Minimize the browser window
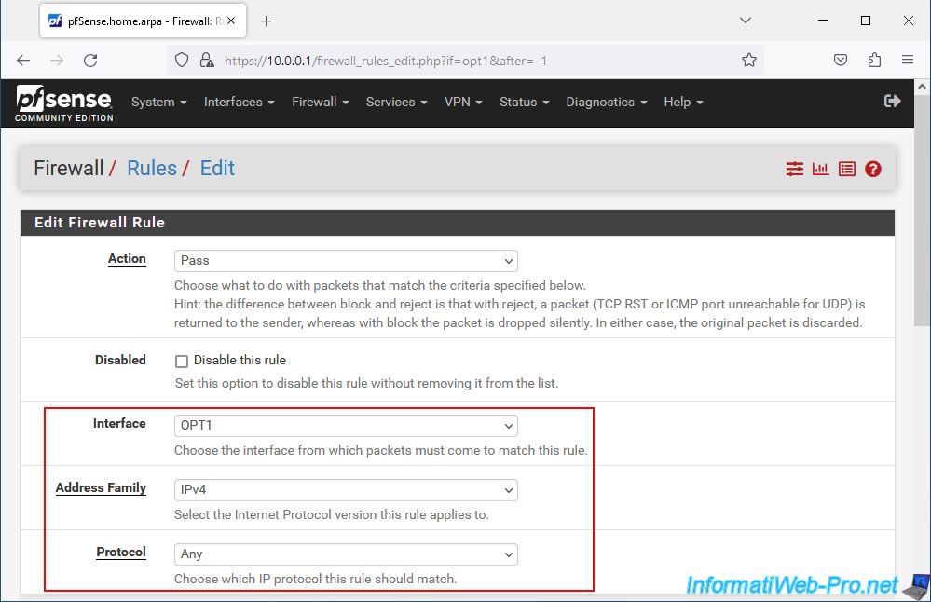This screenshot has height=602, width=931. 823,21
